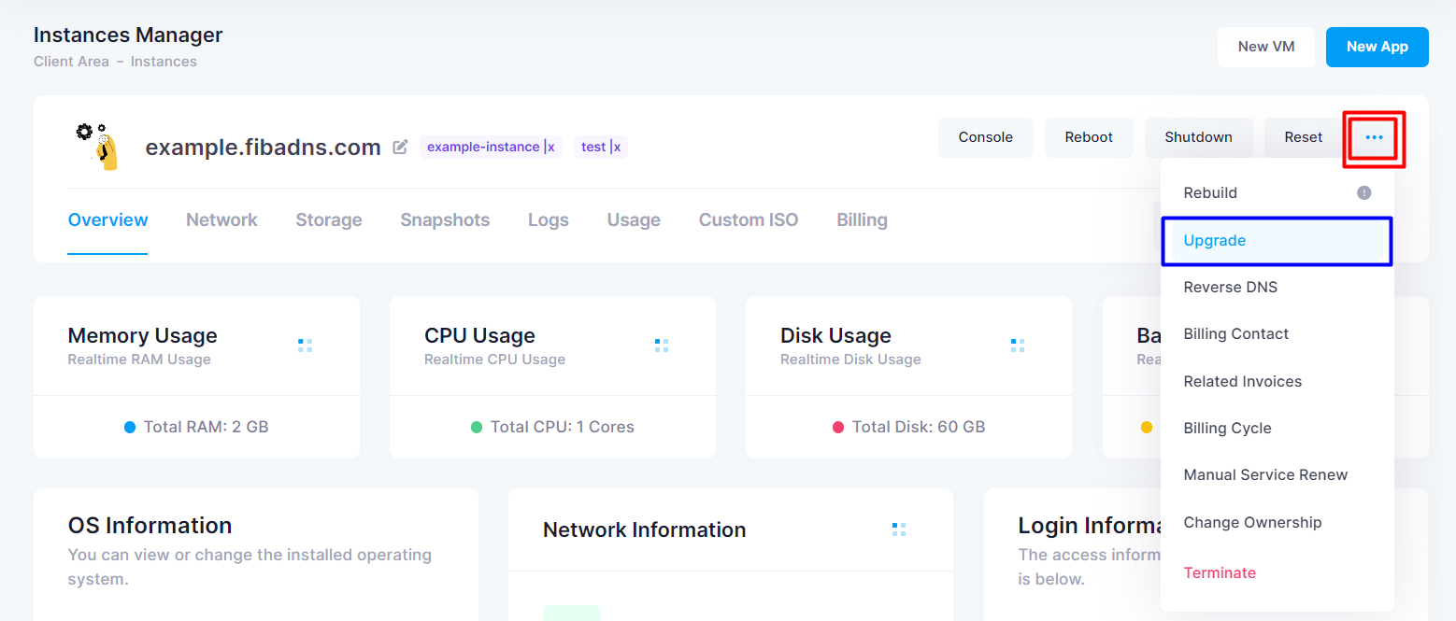Click the CPU Usage card options icon
Viewport: 1456px width, 621px height.
point(662,346)
